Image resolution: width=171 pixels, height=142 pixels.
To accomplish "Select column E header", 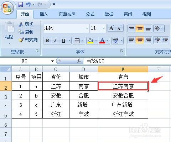I will pos(123,69).
